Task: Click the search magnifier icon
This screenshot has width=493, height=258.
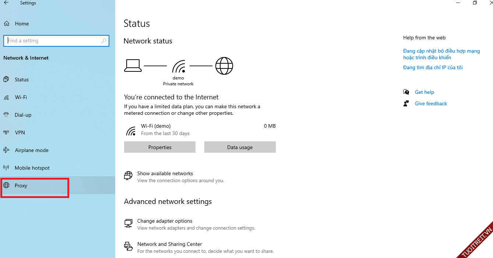Action: click(x=104, y=41)
